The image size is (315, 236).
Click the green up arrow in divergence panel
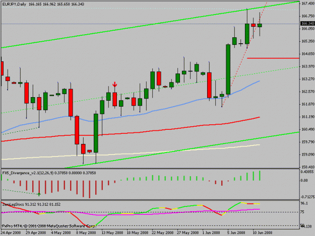pyautogui.click(x=39, y=194)
